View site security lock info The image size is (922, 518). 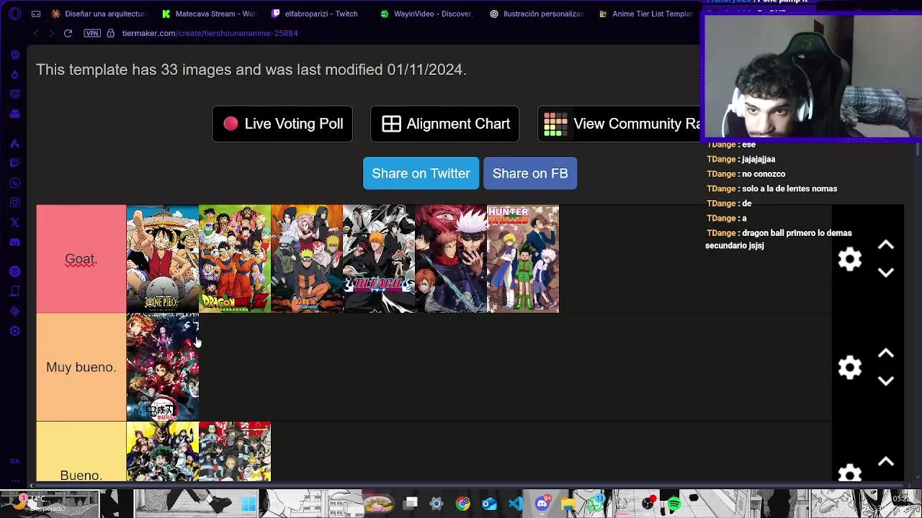click(x=110, y=33)
